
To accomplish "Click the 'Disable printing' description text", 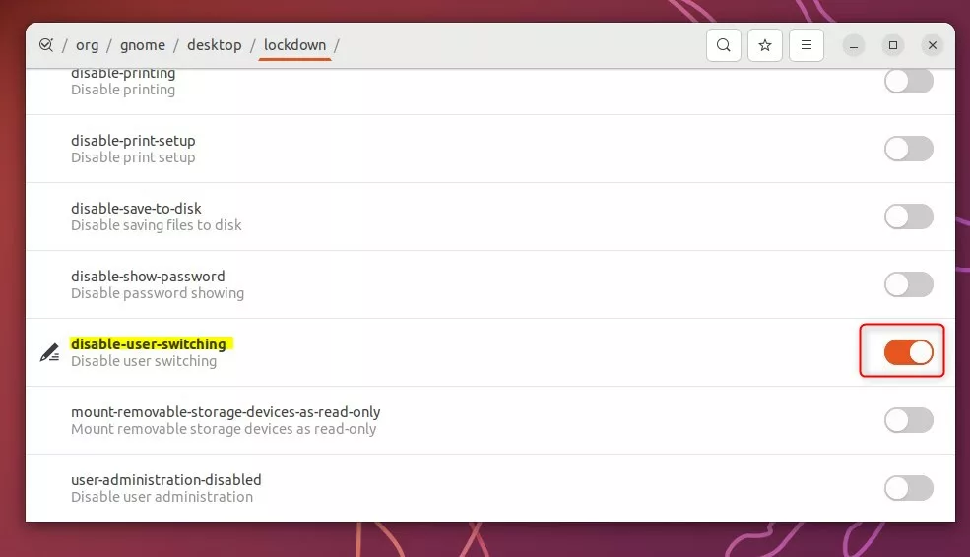I will tap(123, 90).
